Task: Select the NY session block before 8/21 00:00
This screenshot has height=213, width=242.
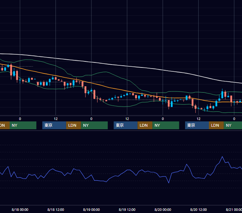Action: coord(233,125)
